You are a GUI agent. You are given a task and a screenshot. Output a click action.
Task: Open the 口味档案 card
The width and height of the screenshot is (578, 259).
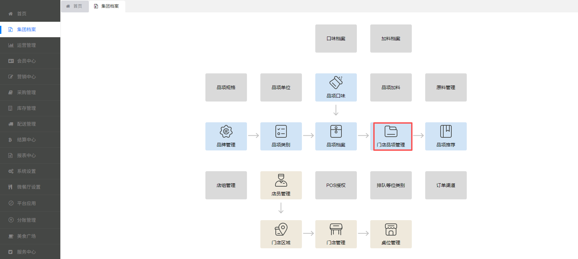(x=336, y=39)
